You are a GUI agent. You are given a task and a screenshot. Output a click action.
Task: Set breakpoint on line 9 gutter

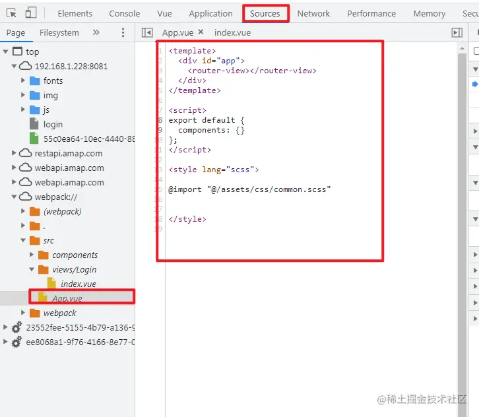click(x=160, y=130)
